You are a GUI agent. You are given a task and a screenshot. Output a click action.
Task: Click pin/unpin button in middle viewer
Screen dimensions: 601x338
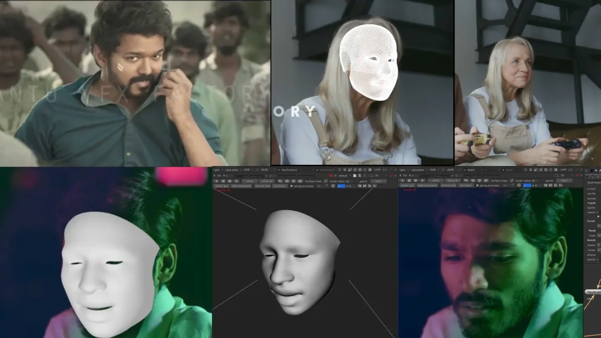pyautogui.click(x=279, y=186)
